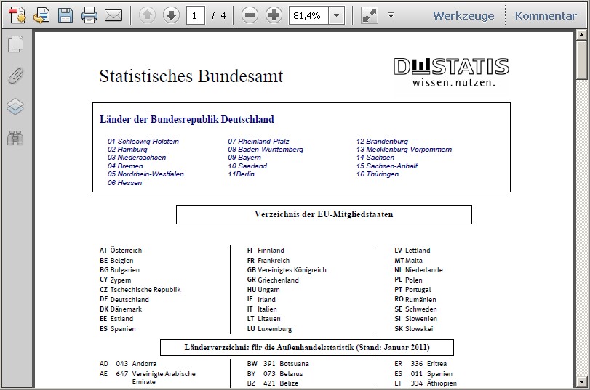Click '13 Mecklenburg-Vorpommern' entry

tap(404, 150)
